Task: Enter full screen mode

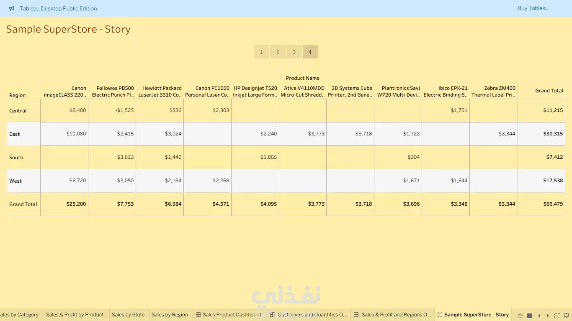Action: (557, 316)
